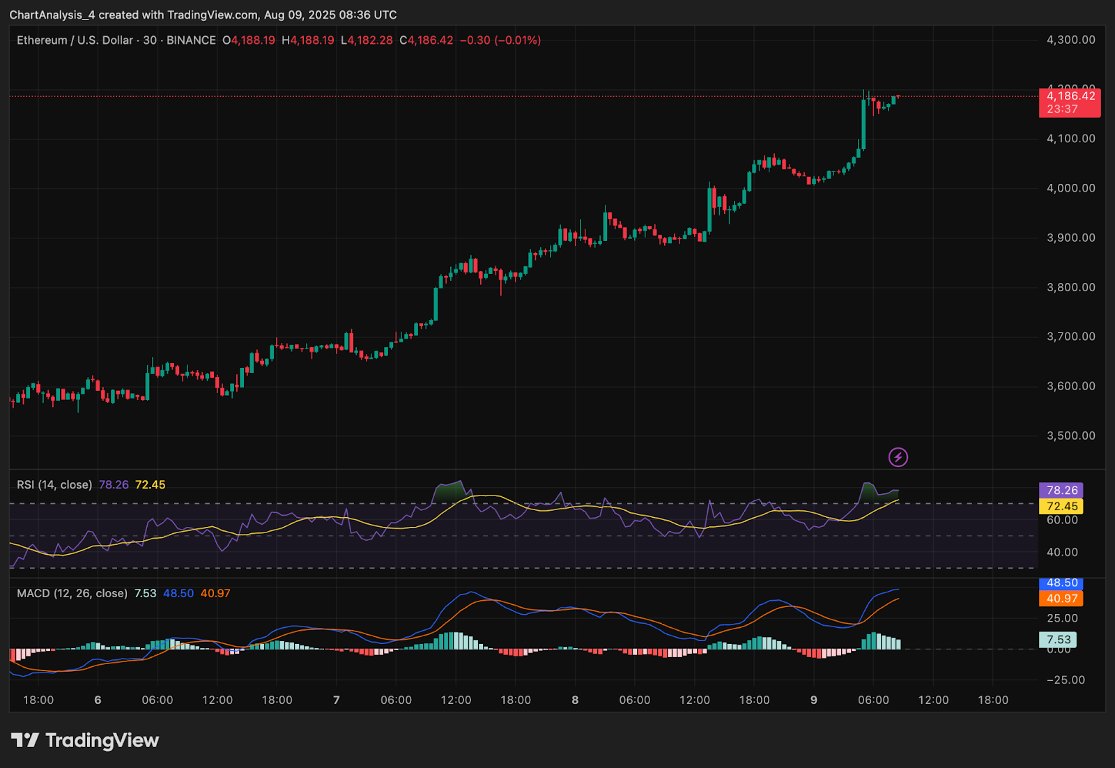Click the 30 interval label in legend
The height and width of the screenshot is (768, 1115).
click(x=150, y=40)
